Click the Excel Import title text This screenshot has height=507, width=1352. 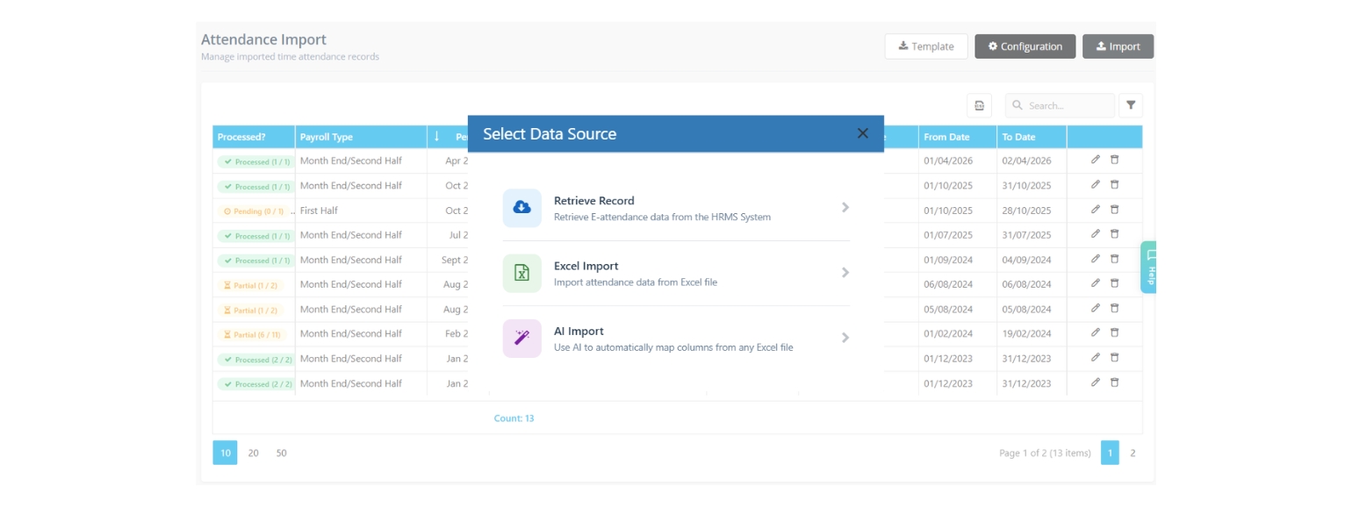point(586,266)
